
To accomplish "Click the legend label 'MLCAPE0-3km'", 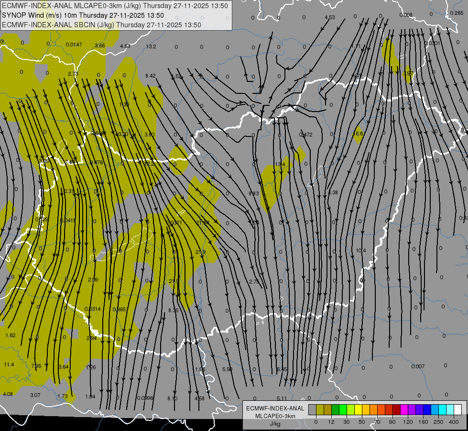I will click(x=275, y=416).
